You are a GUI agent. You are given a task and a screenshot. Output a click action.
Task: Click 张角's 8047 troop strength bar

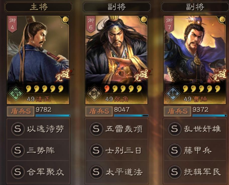click(131, 115)
